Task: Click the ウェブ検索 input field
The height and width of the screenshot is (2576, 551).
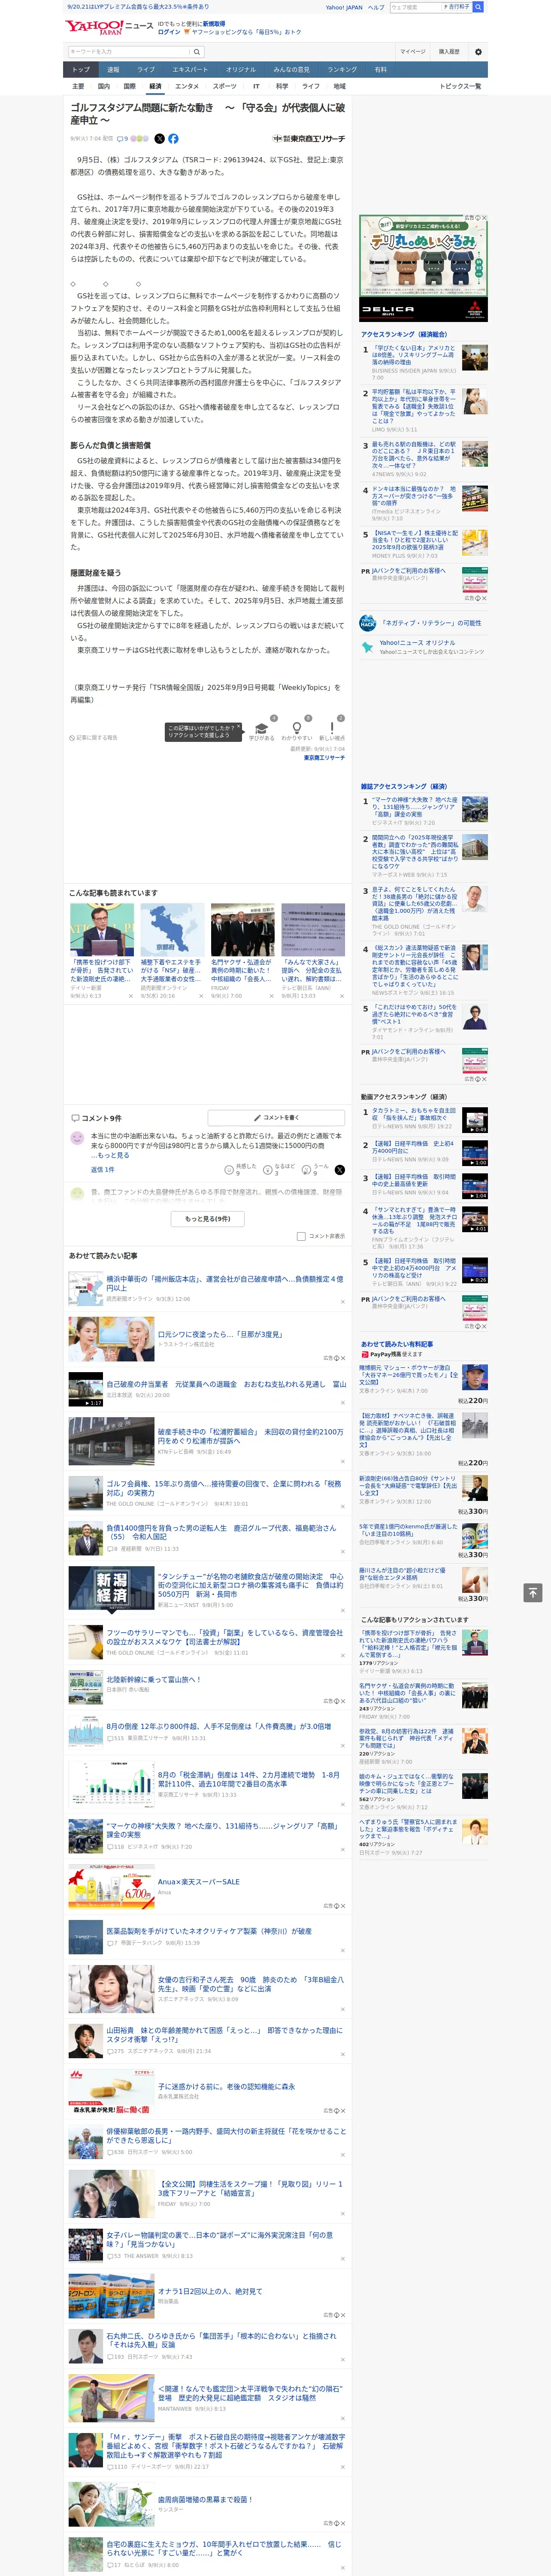Action: click(x=415, y=7)
